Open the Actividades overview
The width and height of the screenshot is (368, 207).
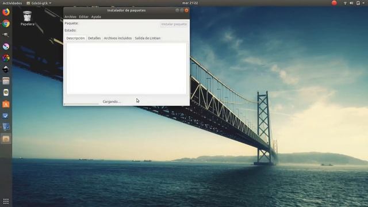pos(12,3)
